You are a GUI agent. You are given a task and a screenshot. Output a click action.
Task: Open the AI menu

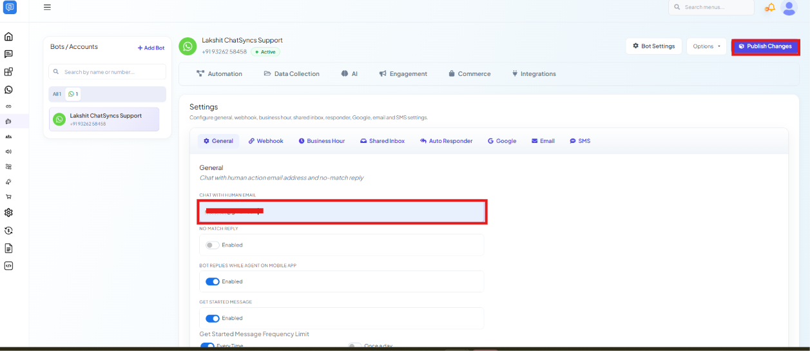349,74
